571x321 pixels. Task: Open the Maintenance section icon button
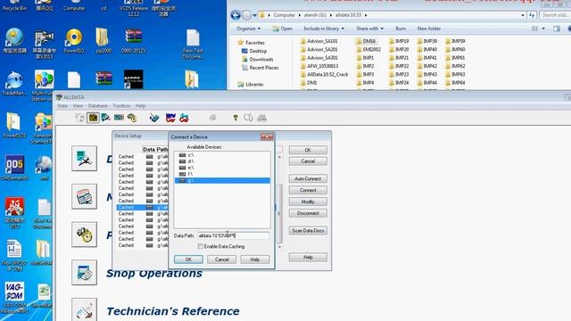pos(84,196)
